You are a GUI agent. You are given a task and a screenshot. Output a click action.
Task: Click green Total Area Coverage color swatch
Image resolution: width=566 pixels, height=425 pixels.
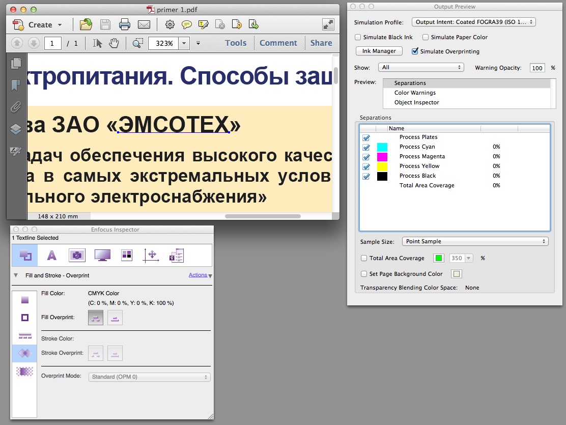coord(439,258)
